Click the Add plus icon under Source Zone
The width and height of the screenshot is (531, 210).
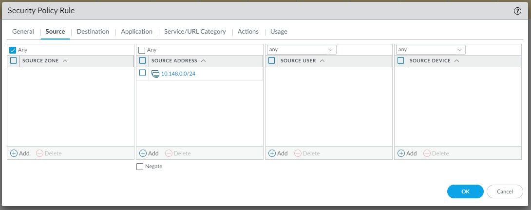point(14,153)
